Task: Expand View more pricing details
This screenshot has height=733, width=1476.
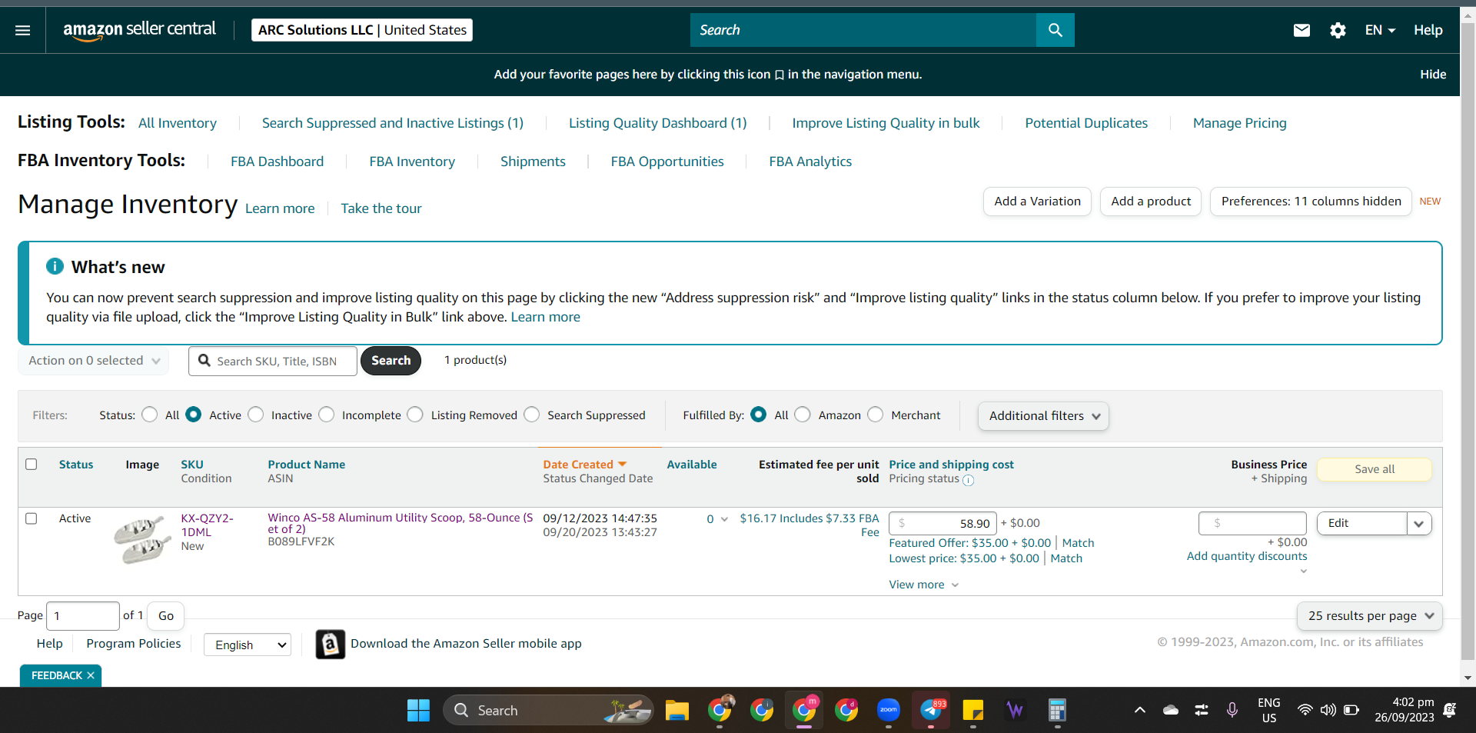Action: pyautogui.click(x=924, y=585)
